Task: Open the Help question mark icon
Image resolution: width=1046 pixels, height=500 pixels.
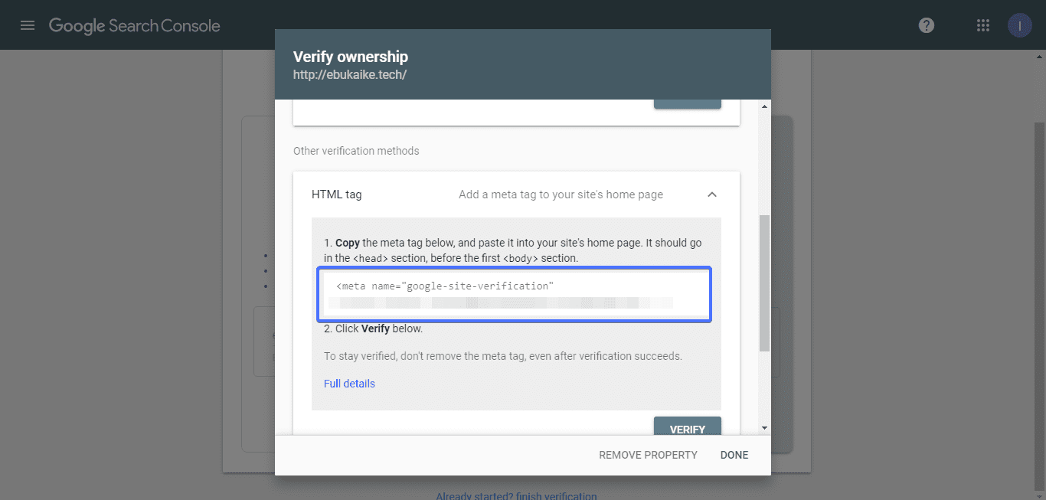Action: point(927,25)
